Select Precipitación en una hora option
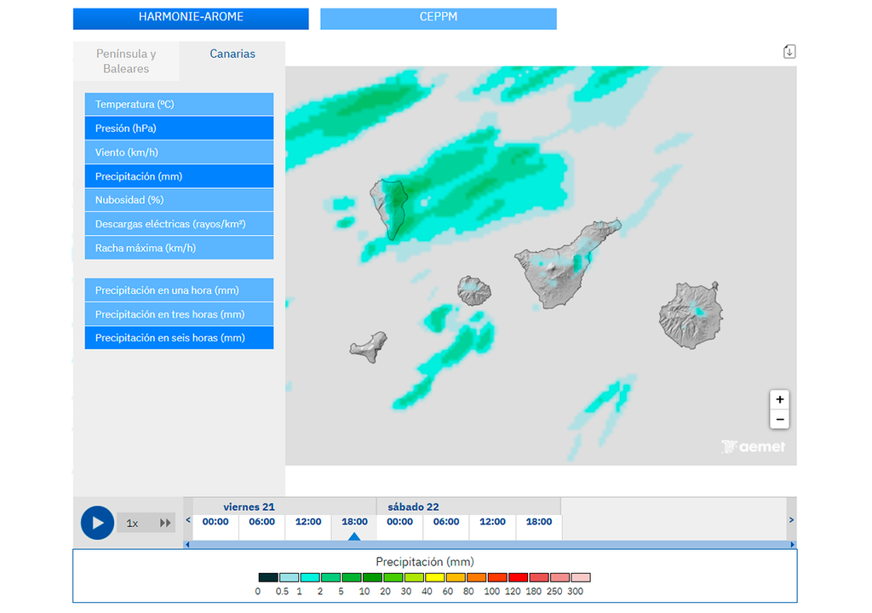872x613 pixels. 179,290
